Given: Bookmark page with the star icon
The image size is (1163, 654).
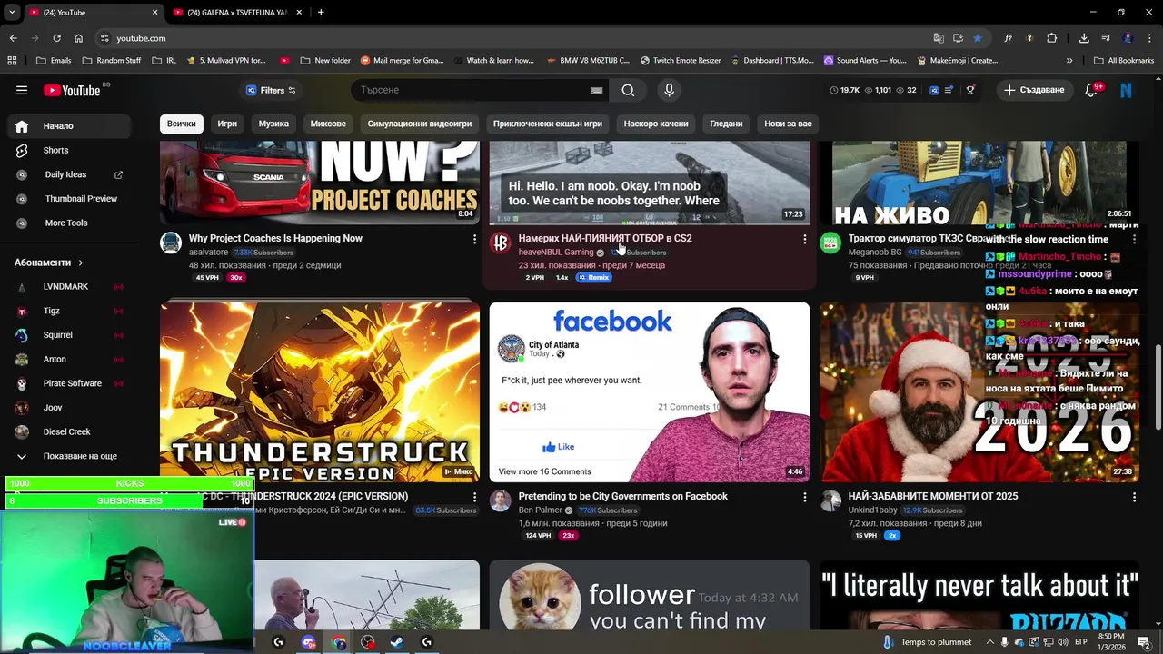Looking at the screenshot, I should pyautogui.click(x=977, y=38).
